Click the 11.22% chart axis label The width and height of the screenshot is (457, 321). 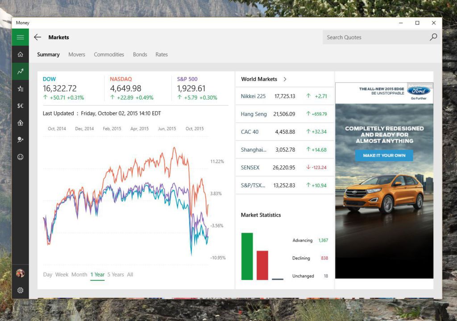[217, 161]
